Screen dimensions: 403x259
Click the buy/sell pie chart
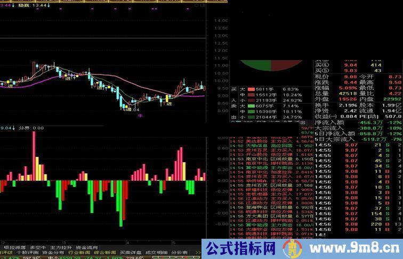click(x=271, y=65)
